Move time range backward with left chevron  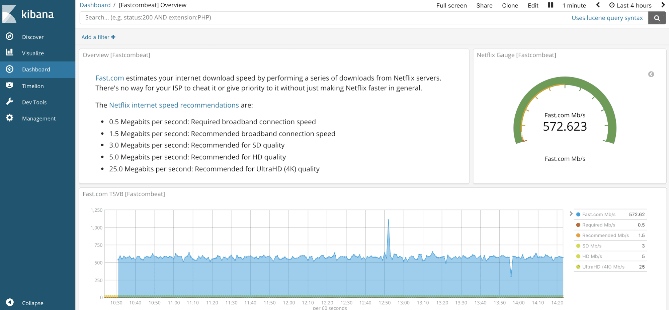tap(598, 5)
